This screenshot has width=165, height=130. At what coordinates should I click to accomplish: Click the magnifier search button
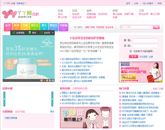(x=156, y=27)
